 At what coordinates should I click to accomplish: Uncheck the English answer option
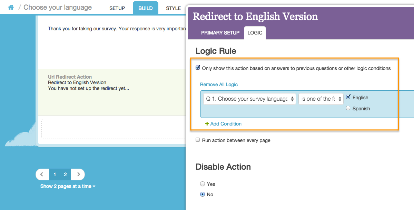click(348, 97)
